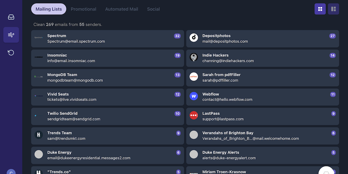Open the Spectrum sender card
The width and height of the screenshot is (348, 174).
click(107, 39)
